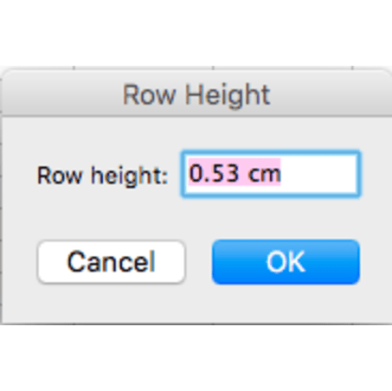The image size is (392, 391).
Task: Click the "cm" unit in the field
Action: (264, 174)
